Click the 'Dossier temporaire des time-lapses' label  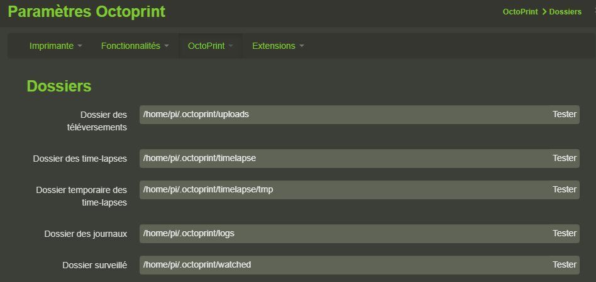(x=81, y=196)
